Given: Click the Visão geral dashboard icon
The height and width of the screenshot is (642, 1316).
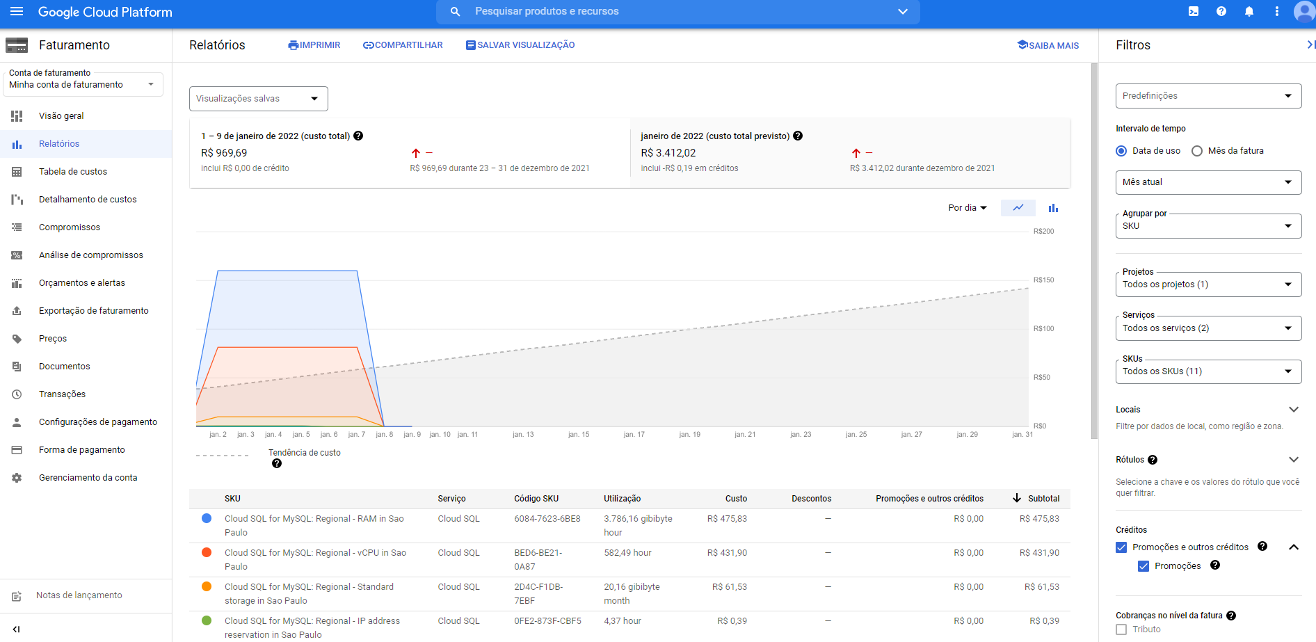Looking at the screenshot, I should [x=17, y=116].
